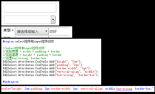Click the comment //实际高度 = height + padding + border
Viewport: 155px width, 94px height.
32,55
